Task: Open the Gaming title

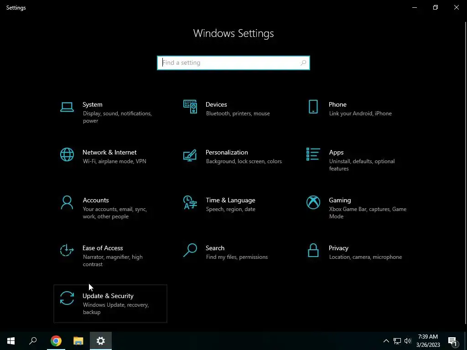Action: [x=339, y=201]
